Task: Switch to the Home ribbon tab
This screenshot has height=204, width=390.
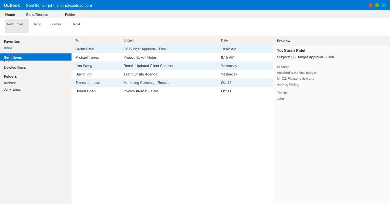Action: (x=10, y=15)
